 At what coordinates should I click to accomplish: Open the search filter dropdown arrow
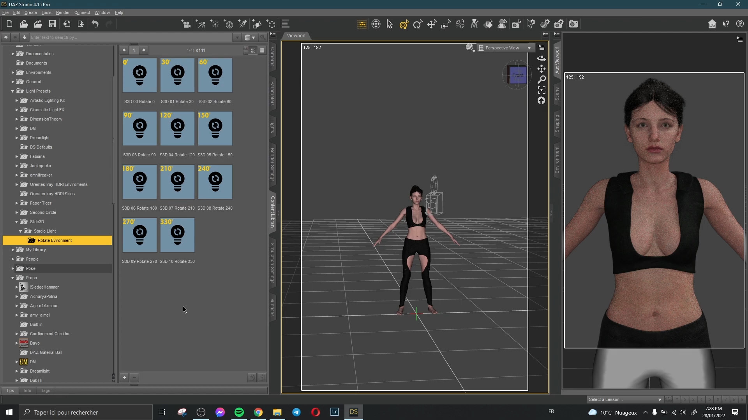click(237, 37)
